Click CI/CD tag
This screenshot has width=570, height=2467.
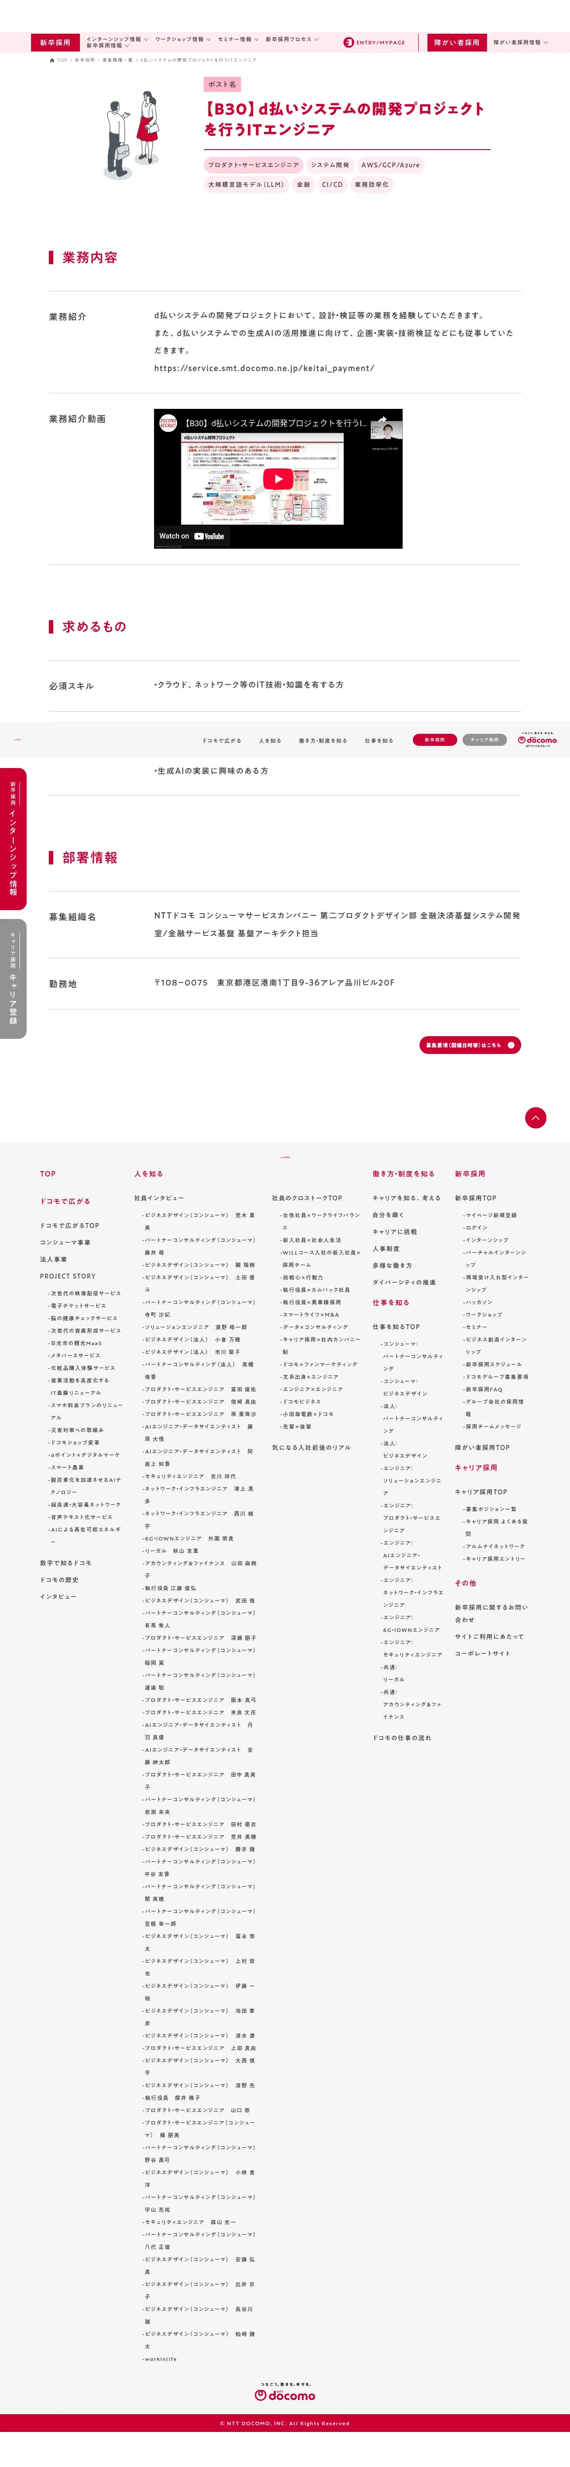332,185
